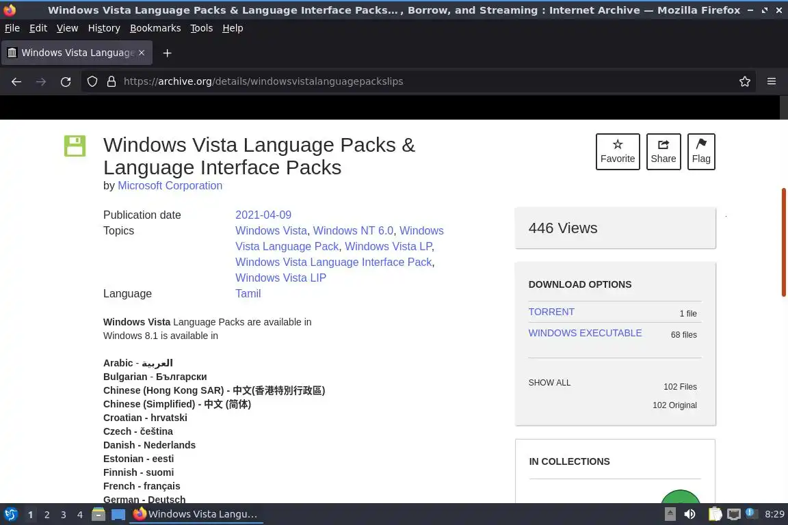Open the Windows Vista Language Interface Pack topic
Screen dimensions: 788x525
[x=334, y=262]
